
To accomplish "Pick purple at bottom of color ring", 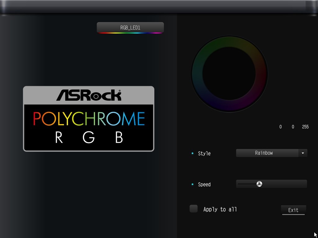I will tap(229, 106).
